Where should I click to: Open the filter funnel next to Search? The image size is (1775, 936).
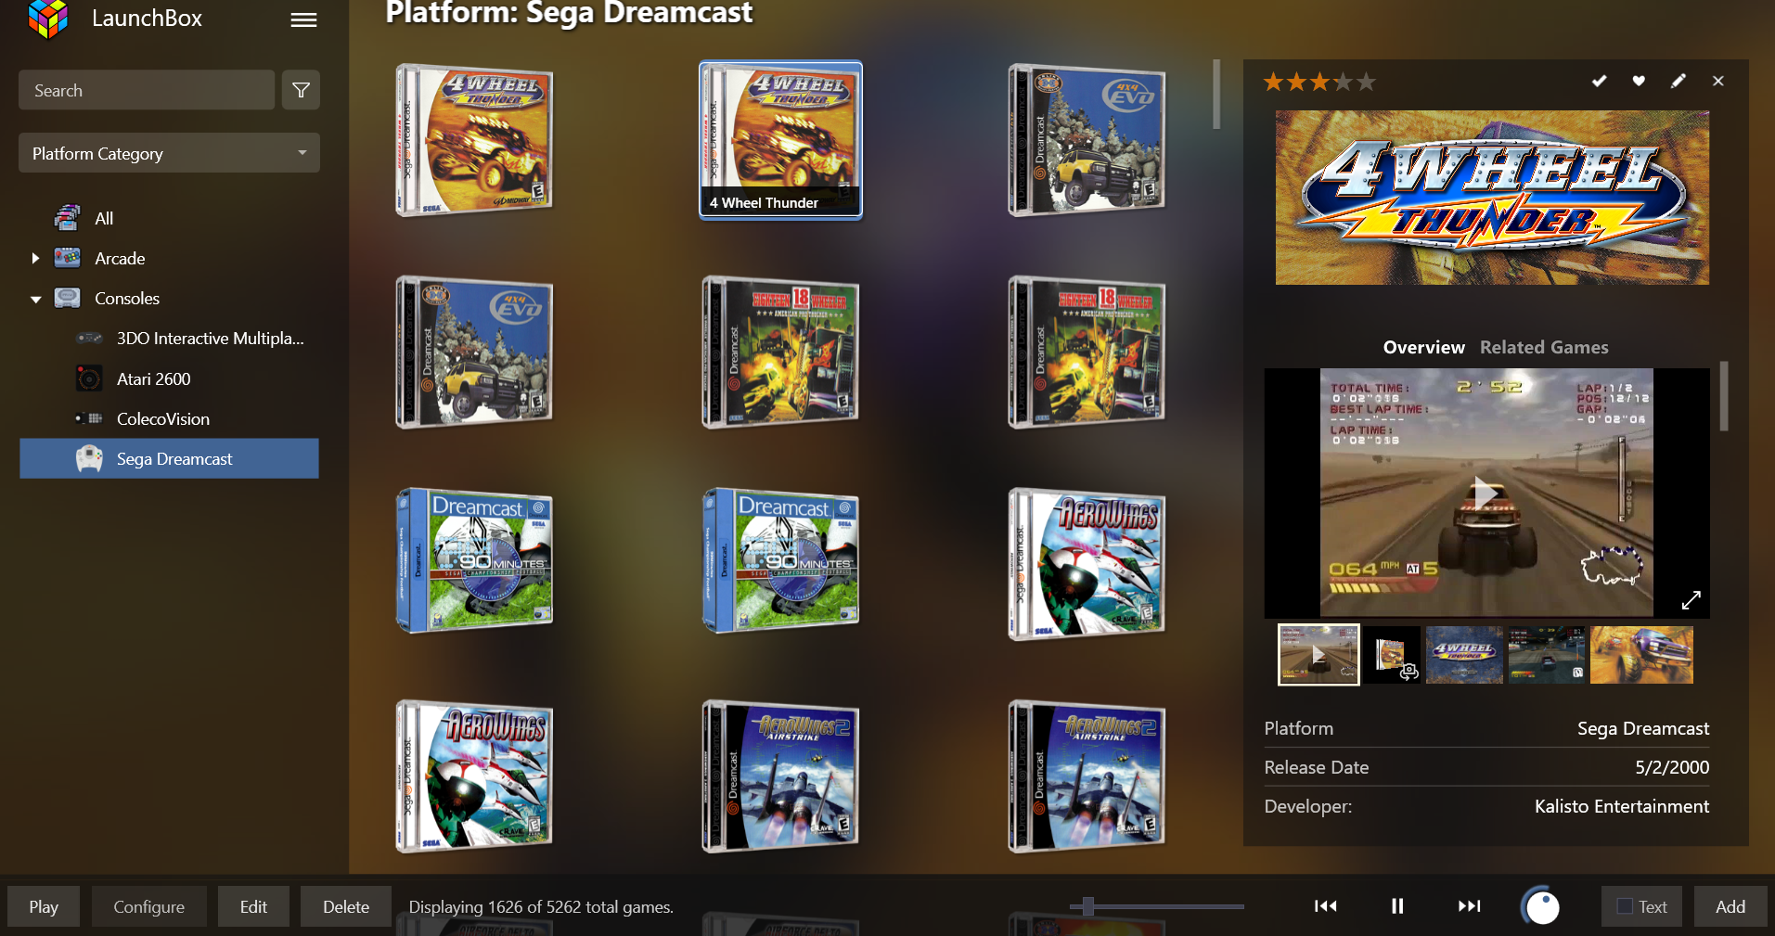click(x=301, y=90)
